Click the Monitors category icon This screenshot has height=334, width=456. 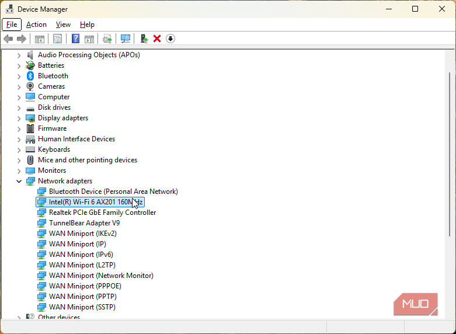tap(30, 171)
